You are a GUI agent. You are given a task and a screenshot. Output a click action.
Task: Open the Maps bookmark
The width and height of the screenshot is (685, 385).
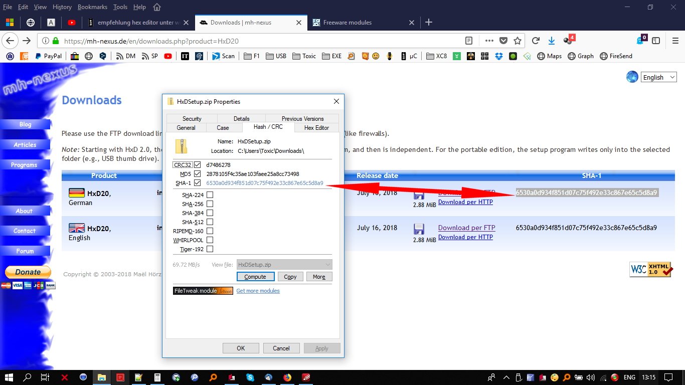tap(549, 56)
